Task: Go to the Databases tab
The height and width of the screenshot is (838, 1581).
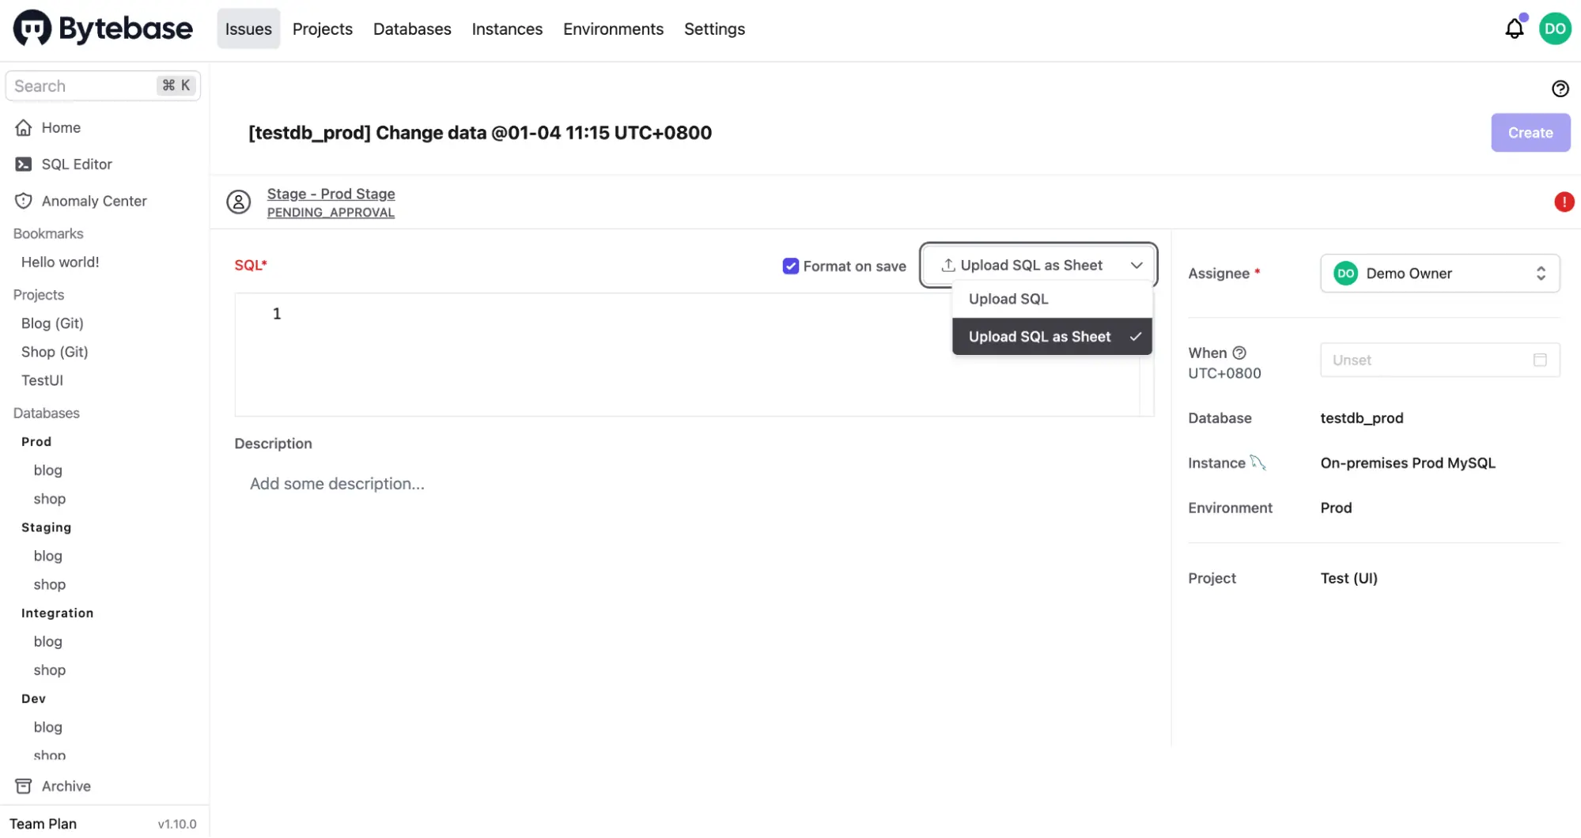Action: [412, 29]
